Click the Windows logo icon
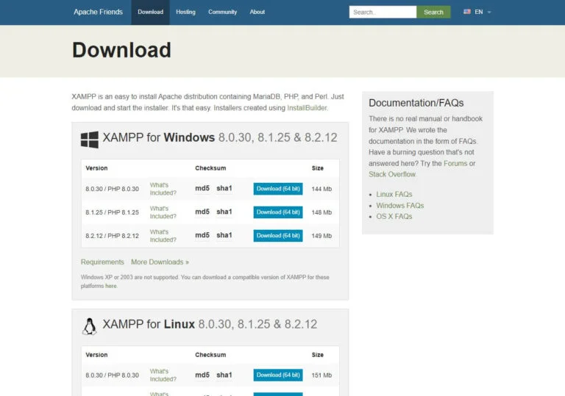The width and height of the screenshot is (565, 396). pos(89,140)
